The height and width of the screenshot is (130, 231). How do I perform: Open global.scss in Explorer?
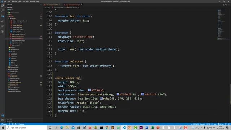[x=14, y=54]
